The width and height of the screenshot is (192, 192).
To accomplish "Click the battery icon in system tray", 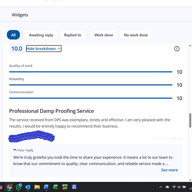I will click(184, 187).
